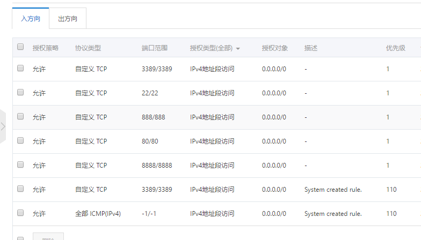421x240 pixels.
Task: Select the 80/80 port range cell
Action: click(150, 141)
